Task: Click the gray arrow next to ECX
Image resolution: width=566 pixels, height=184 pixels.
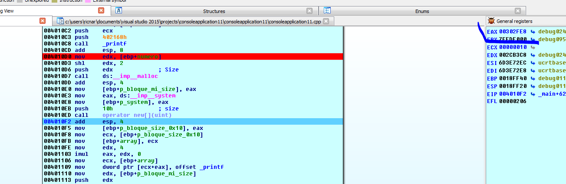Action: [533, 47]
